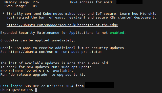
Task: Click the 'Enable ESM Apps' line
Action: 63,48
